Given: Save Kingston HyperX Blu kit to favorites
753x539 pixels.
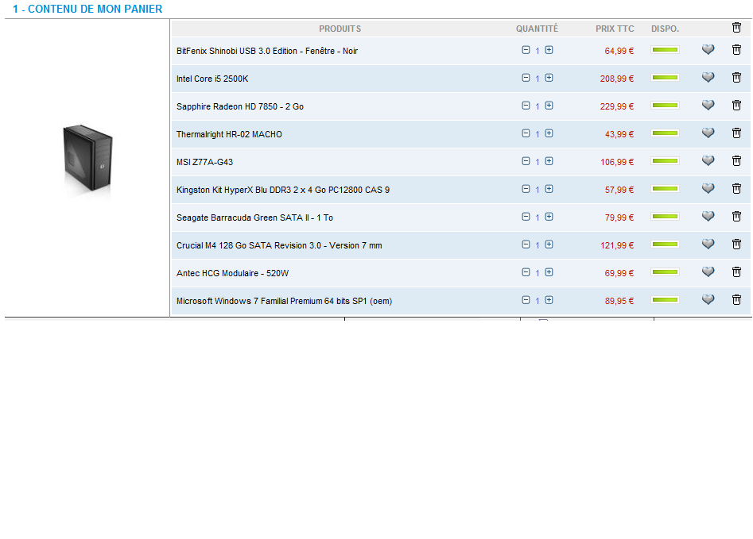Looking at the screenshot, I should [708, 189].
